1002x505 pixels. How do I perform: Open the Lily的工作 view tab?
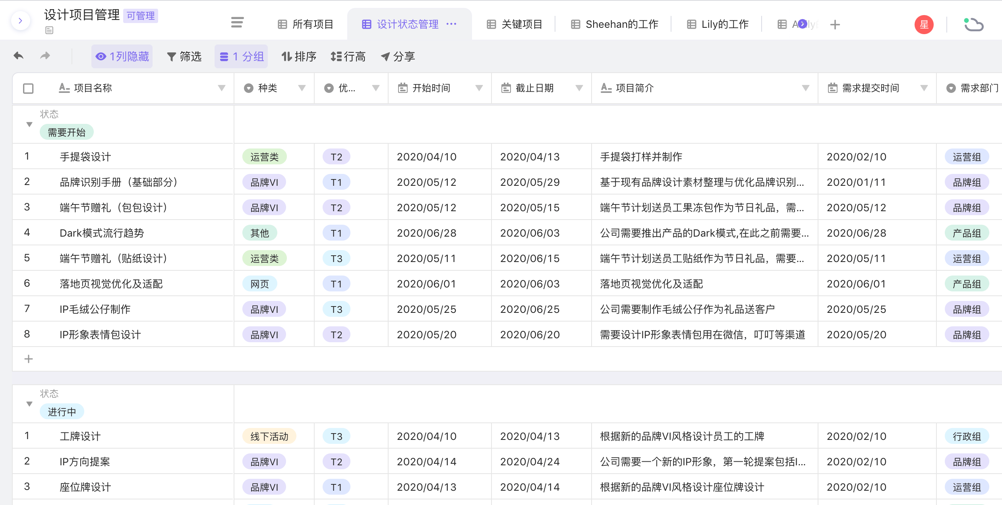click(718, 24)
